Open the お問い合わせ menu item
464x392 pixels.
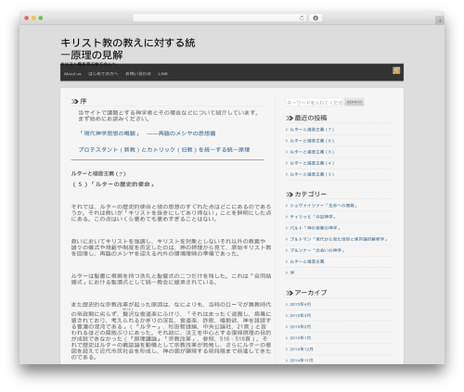138,74
